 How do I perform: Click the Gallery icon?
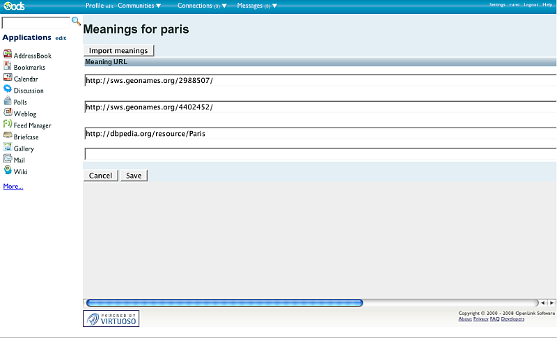point(8,148)
